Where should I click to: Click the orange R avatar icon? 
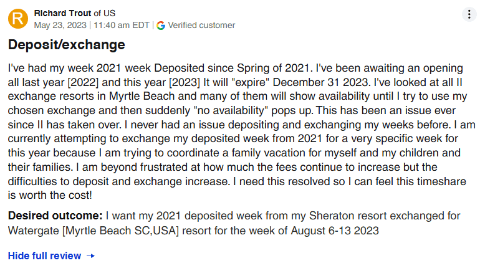click(x=17, y=19)
